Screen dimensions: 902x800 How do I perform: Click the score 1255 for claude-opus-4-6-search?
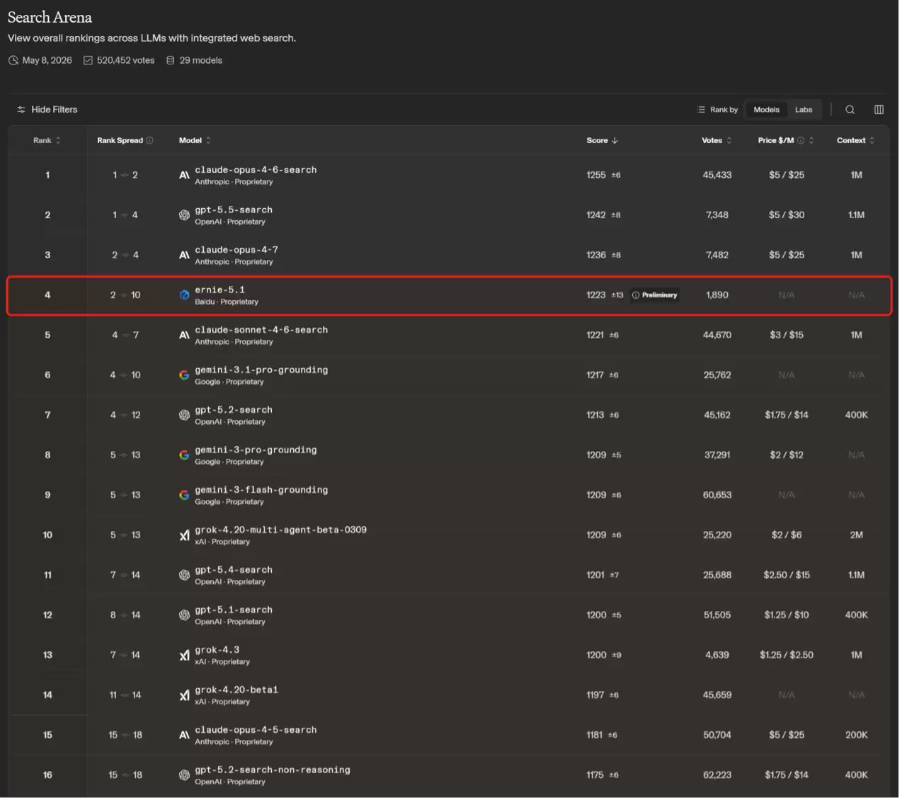coord(598,176)
